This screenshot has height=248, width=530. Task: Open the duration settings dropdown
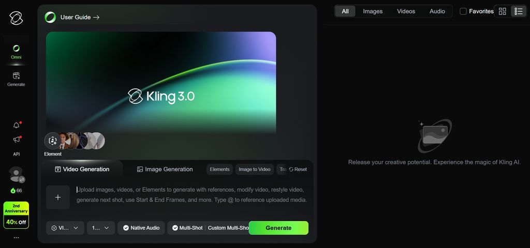coord(101,228)
